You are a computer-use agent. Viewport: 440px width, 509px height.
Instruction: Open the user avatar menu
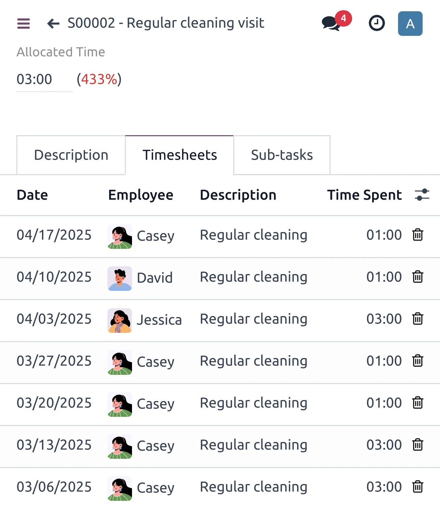[x=410, y=24]
